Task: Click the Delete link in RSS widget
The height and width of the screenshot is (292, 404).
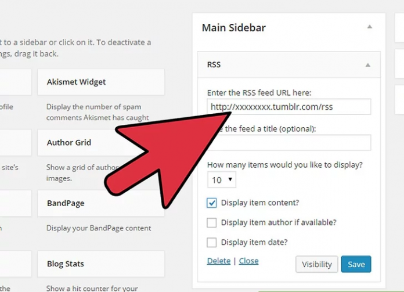Action: 219,261
